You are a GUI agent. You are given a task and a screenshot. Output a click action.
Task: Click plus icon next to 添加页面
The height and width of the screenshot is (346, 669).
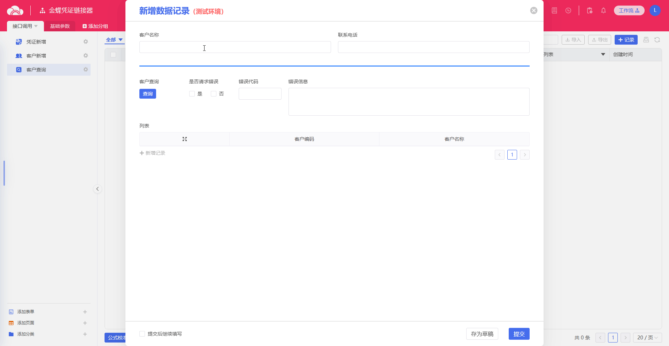coord(85,323)
